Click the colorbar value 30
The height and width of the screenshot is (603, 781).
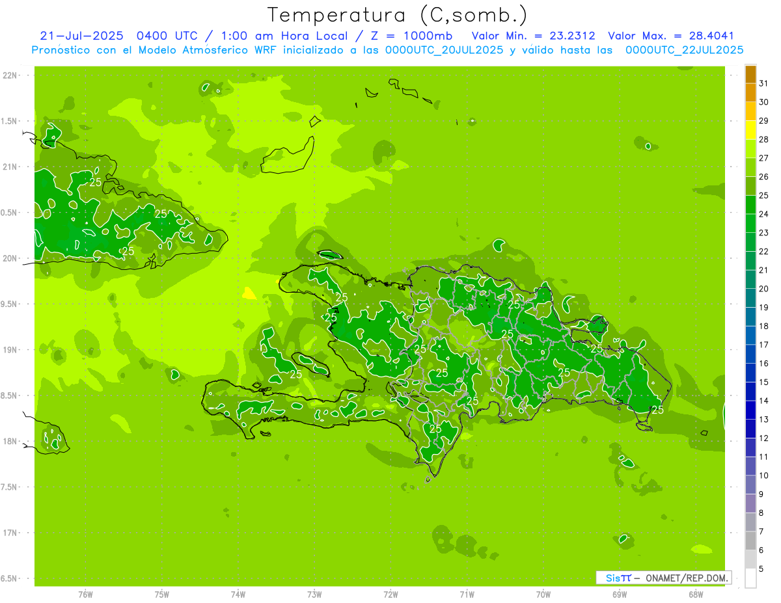pyautogui.click(x=764, y=102)
